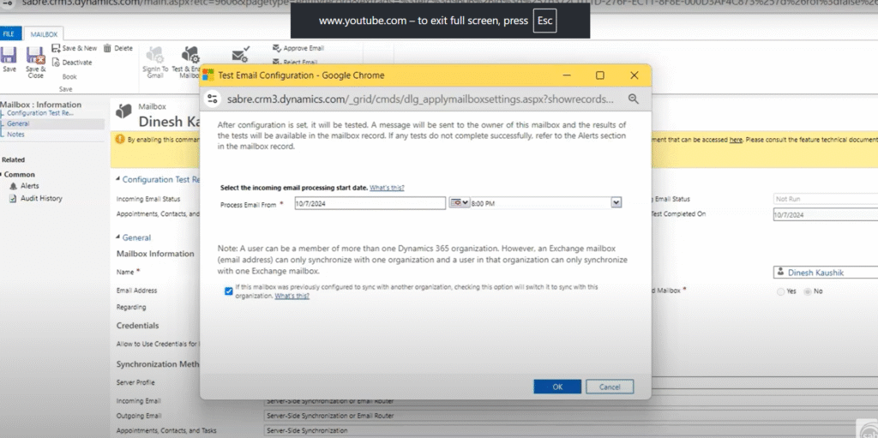
Task: Click the Process Email From date field
Action: (369, 202)
